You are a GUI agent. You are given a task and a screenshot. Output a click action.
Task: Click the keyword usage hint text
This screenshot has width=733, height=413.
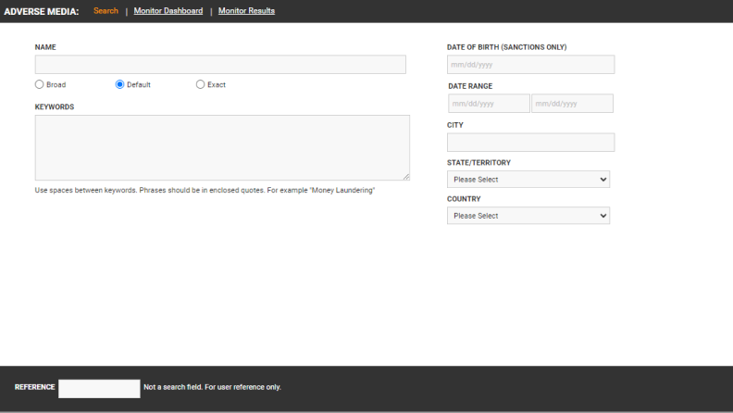point(205,190)
